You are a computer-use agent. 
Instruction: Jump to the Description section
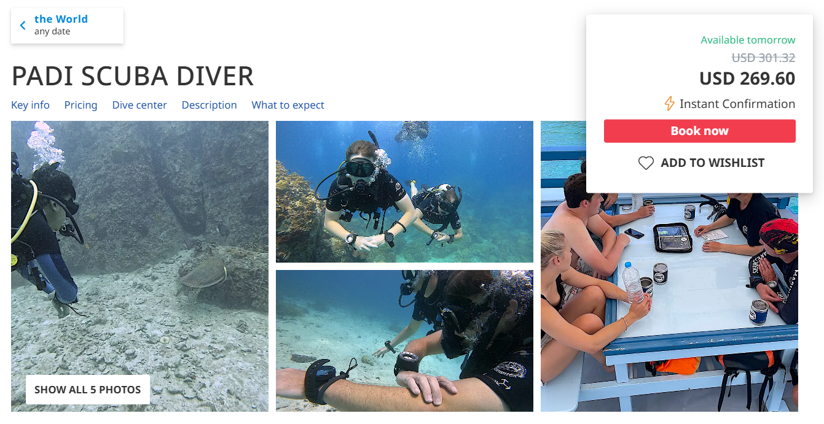coord(209,105)
